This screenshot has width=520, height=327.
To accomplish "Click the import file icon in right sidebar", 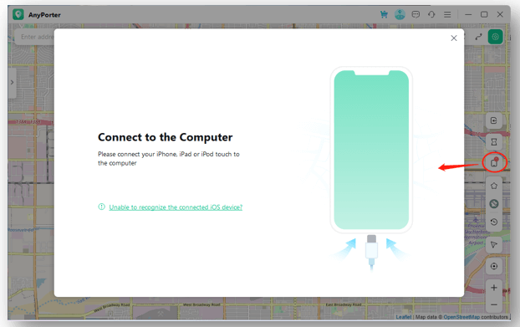I will tap(494, 120).
